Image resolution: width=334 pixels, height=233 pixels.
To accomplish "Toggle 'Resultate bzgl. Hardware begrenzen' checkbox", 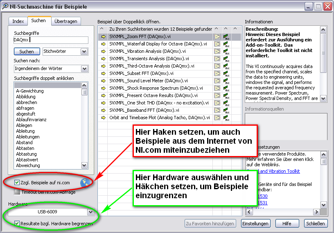I will pyautogui.click(x=17, y=223).
